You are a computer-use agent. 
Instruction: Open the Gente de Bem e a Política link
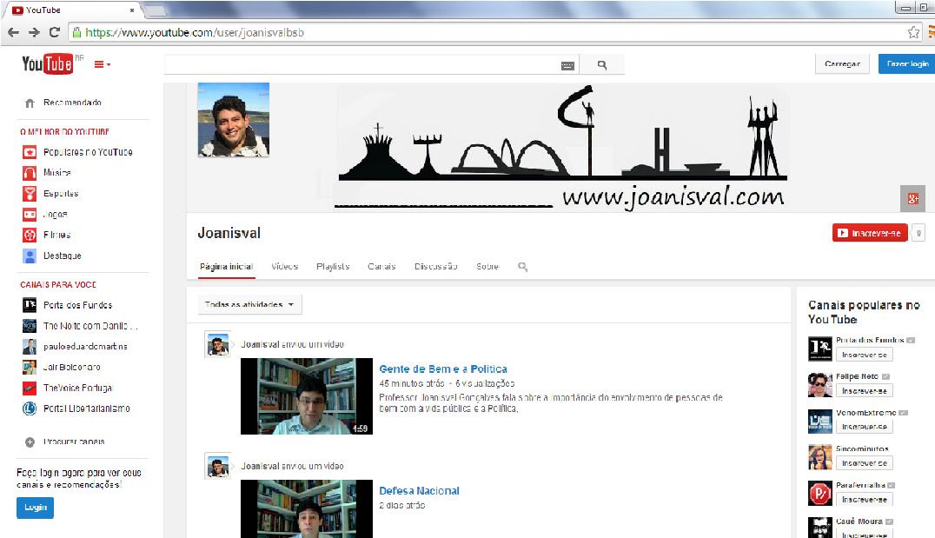[443, 369]
